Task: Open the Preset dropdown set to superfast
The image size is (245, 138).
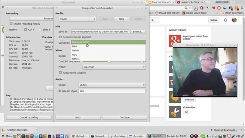Action: (114, 67)
